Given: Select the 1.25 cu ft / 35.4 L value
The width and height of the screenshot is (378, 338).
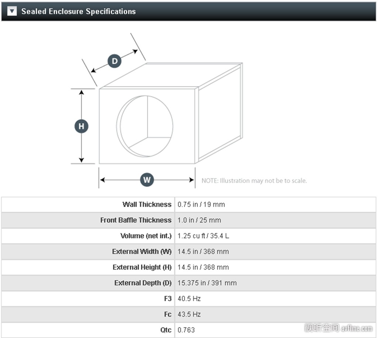Looking at the screenshot, I should click(x=203, y=236).
